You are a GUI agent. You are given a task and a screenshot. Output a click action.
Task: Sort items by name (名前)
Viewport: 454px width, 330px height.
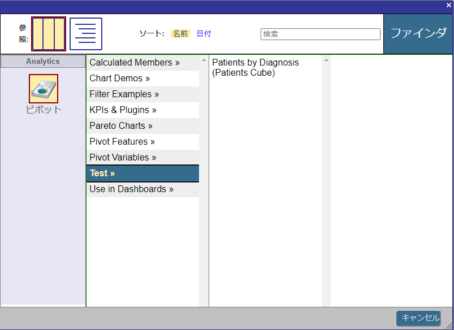(x=180, y=34)
